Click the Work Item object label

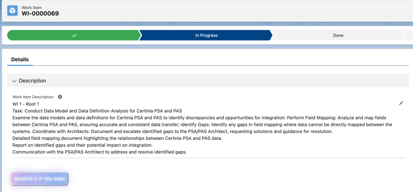click(x=31, y=7)
